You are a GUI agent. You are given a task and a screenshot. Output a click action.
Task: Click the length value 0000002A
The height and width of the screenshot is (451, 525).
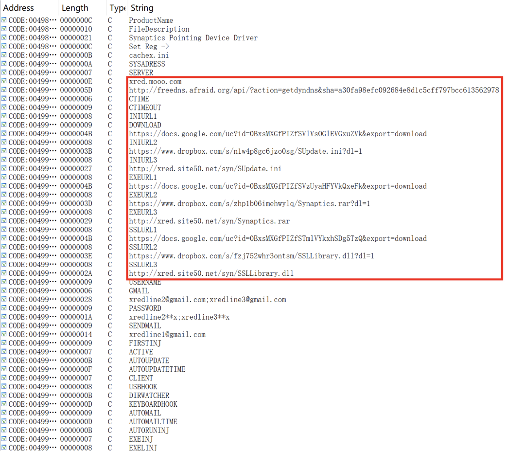[76, 273]
